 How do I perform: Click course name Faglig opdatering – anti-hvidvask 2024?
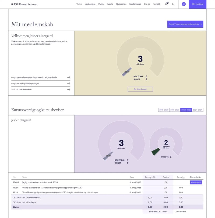coord(40,182)
